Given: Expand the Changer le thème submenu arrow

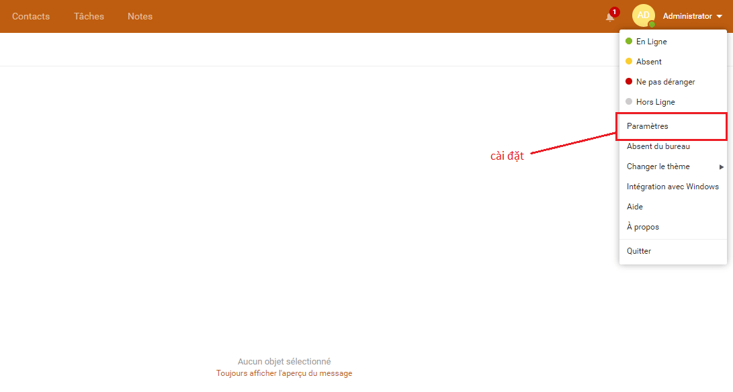Looking at the screenshot, I should point(722,166).
